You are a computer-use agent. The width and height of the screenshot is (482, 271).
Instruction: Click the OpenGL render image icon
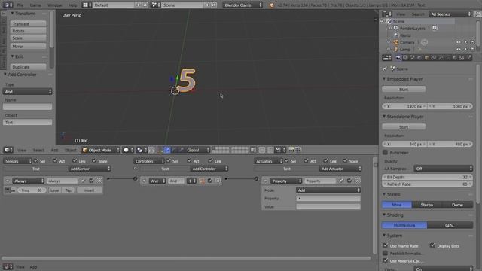(x=291, y=150)
